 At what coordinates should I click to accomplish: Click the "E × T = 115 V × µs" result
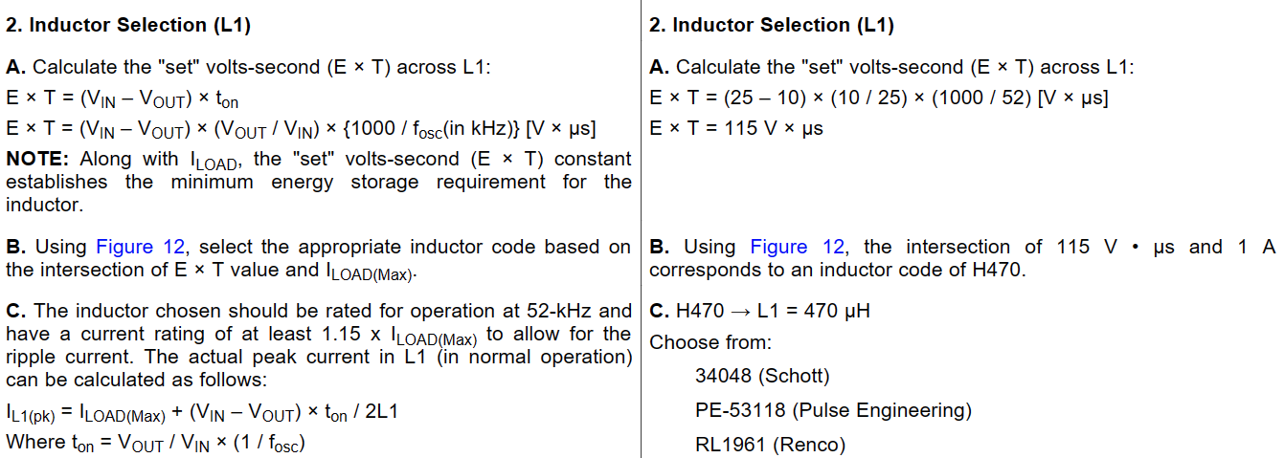point(736,128)
